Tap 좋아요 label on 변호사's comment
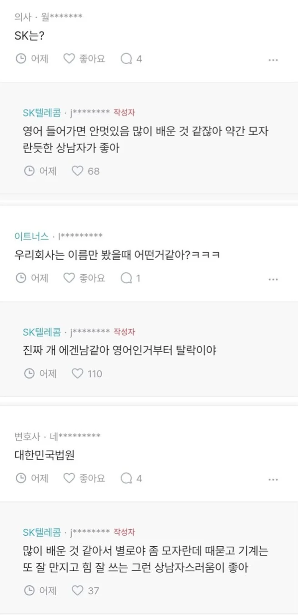 91,478
